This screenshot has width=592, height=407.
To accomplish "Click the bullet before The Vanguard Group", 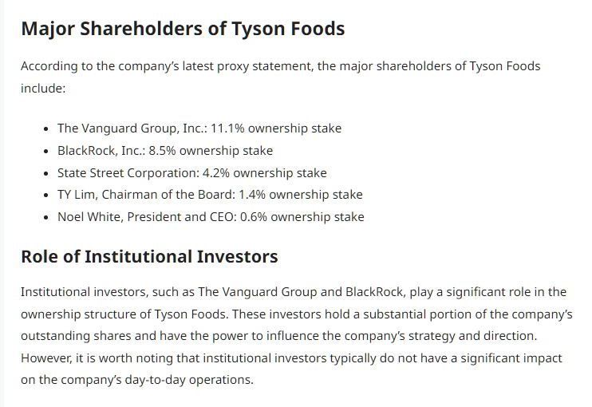I will click(x=45, y=128).
